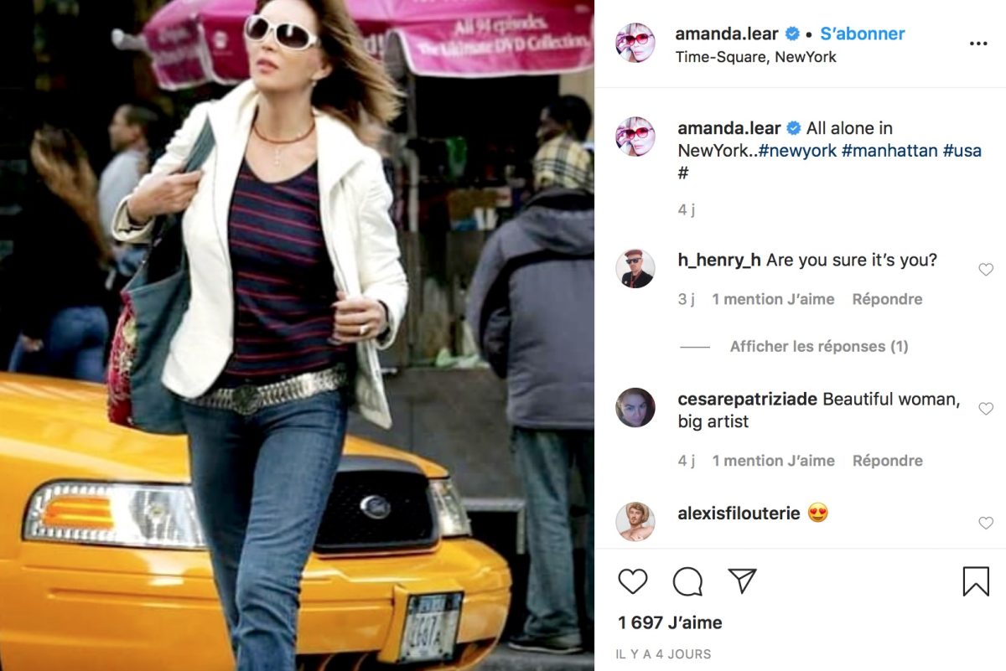
Task: View alexisfilouterie's avatar thumbnail
Action: tap(635, 521)
